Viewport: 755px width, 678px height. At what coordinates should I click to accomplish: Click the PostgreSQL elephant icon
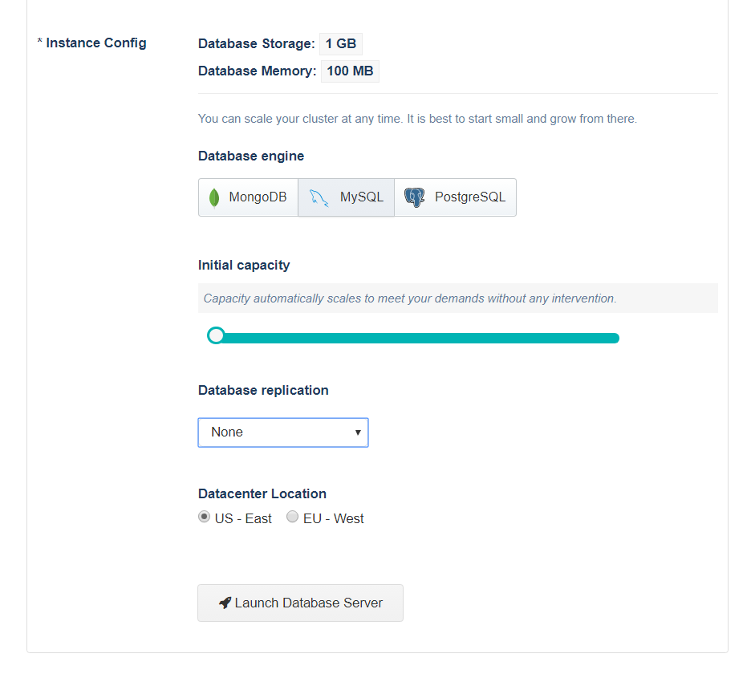tap(414, 197)
